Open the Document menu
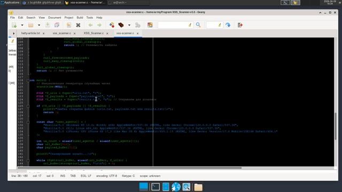 pos(55,18)
